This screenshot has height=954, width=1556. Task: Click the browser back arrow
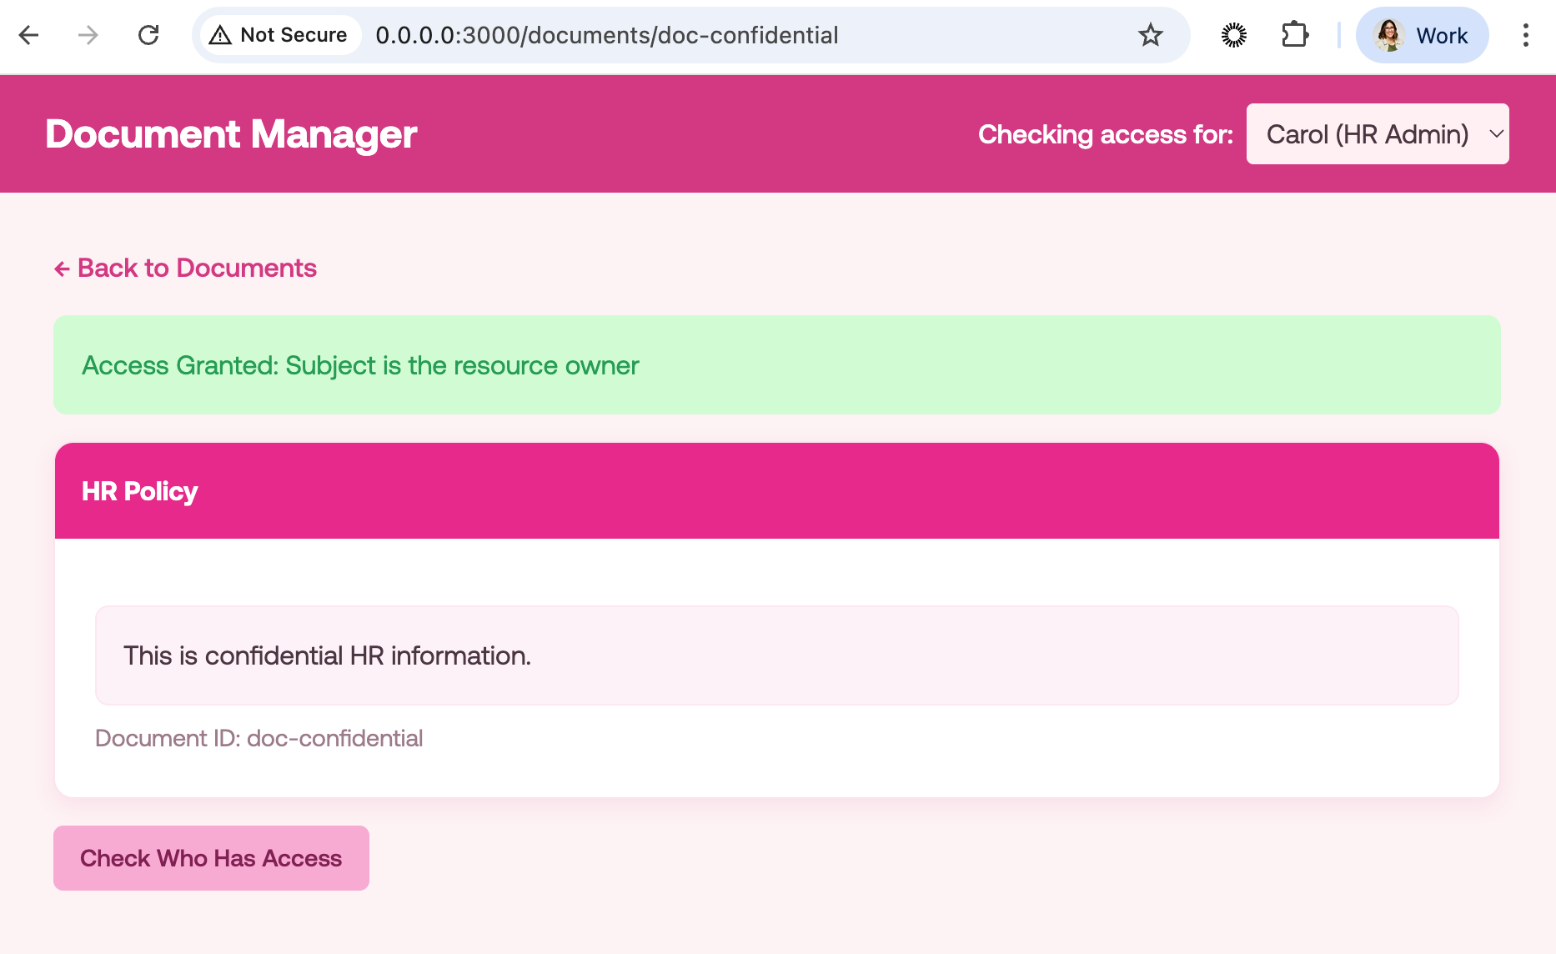29,35
